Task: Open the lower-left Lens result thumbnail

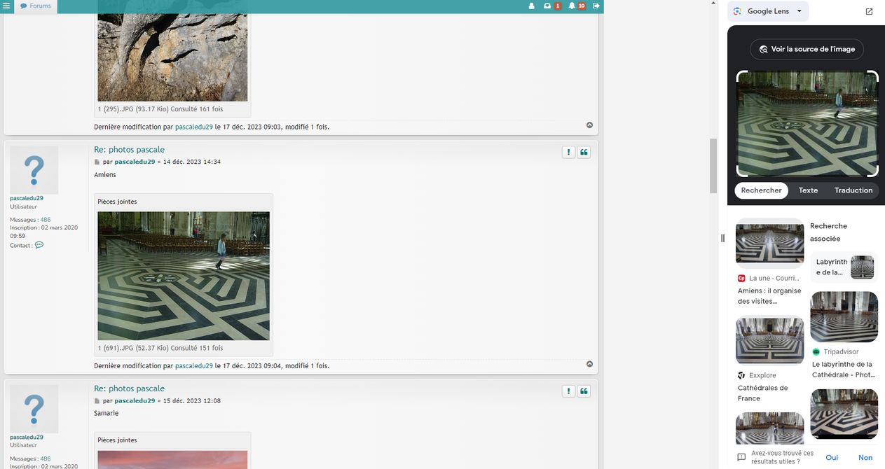Action: point(769,428)
